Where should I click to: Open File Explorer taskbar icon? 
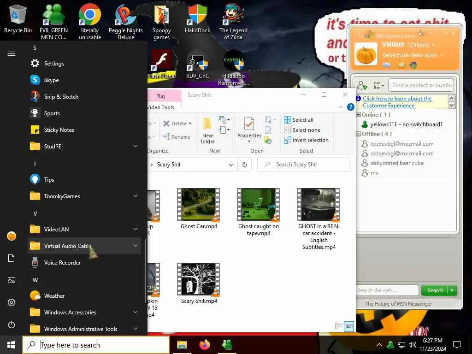(182, 345)
